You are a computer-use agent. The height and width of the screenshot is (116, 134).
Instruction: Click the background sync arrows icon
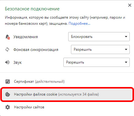(7, 49)
